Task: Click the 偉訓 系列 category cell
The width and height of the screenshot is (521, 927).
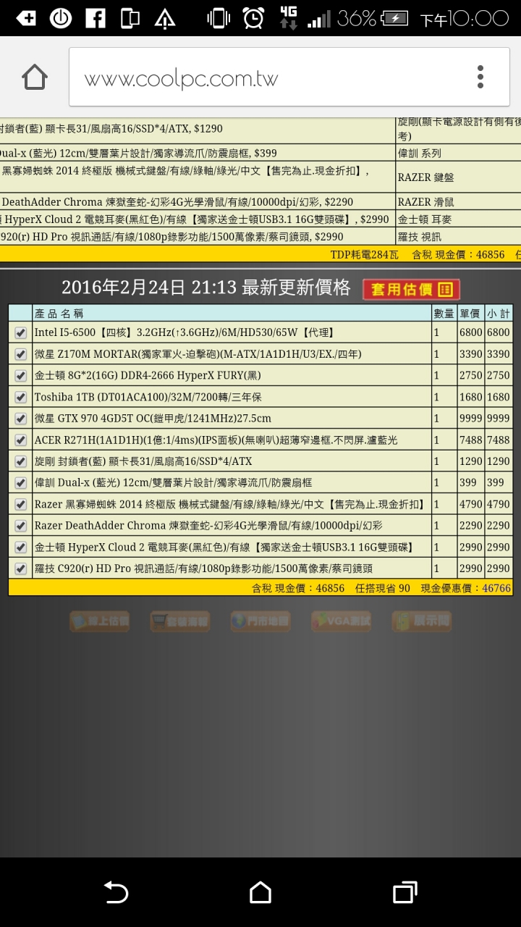Action: coord(420,153)
